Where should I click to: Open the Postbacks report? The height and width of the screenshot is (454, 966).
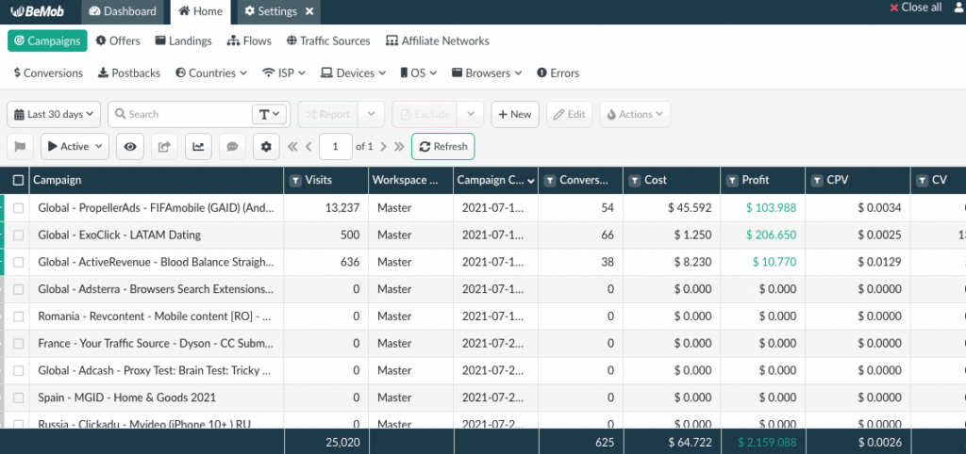pyautogui.click(x=129, y=73)
